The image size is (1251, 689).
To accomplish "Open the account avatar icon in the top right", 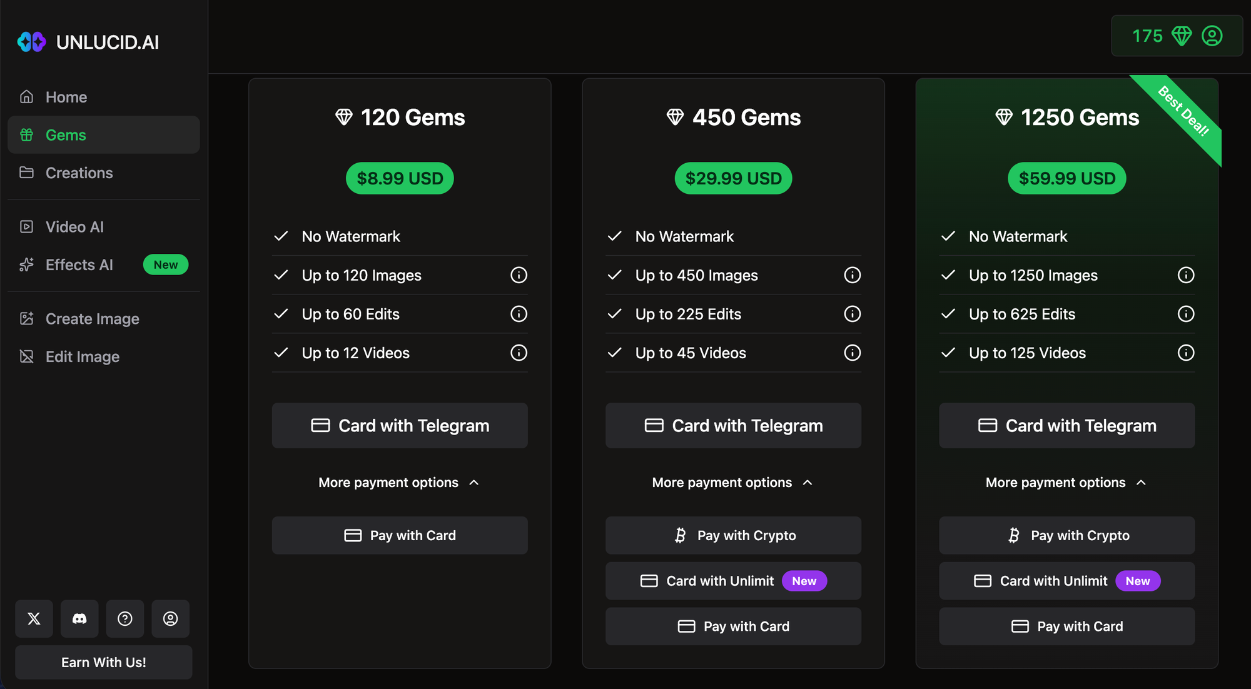I will (x=1212, y=36).
